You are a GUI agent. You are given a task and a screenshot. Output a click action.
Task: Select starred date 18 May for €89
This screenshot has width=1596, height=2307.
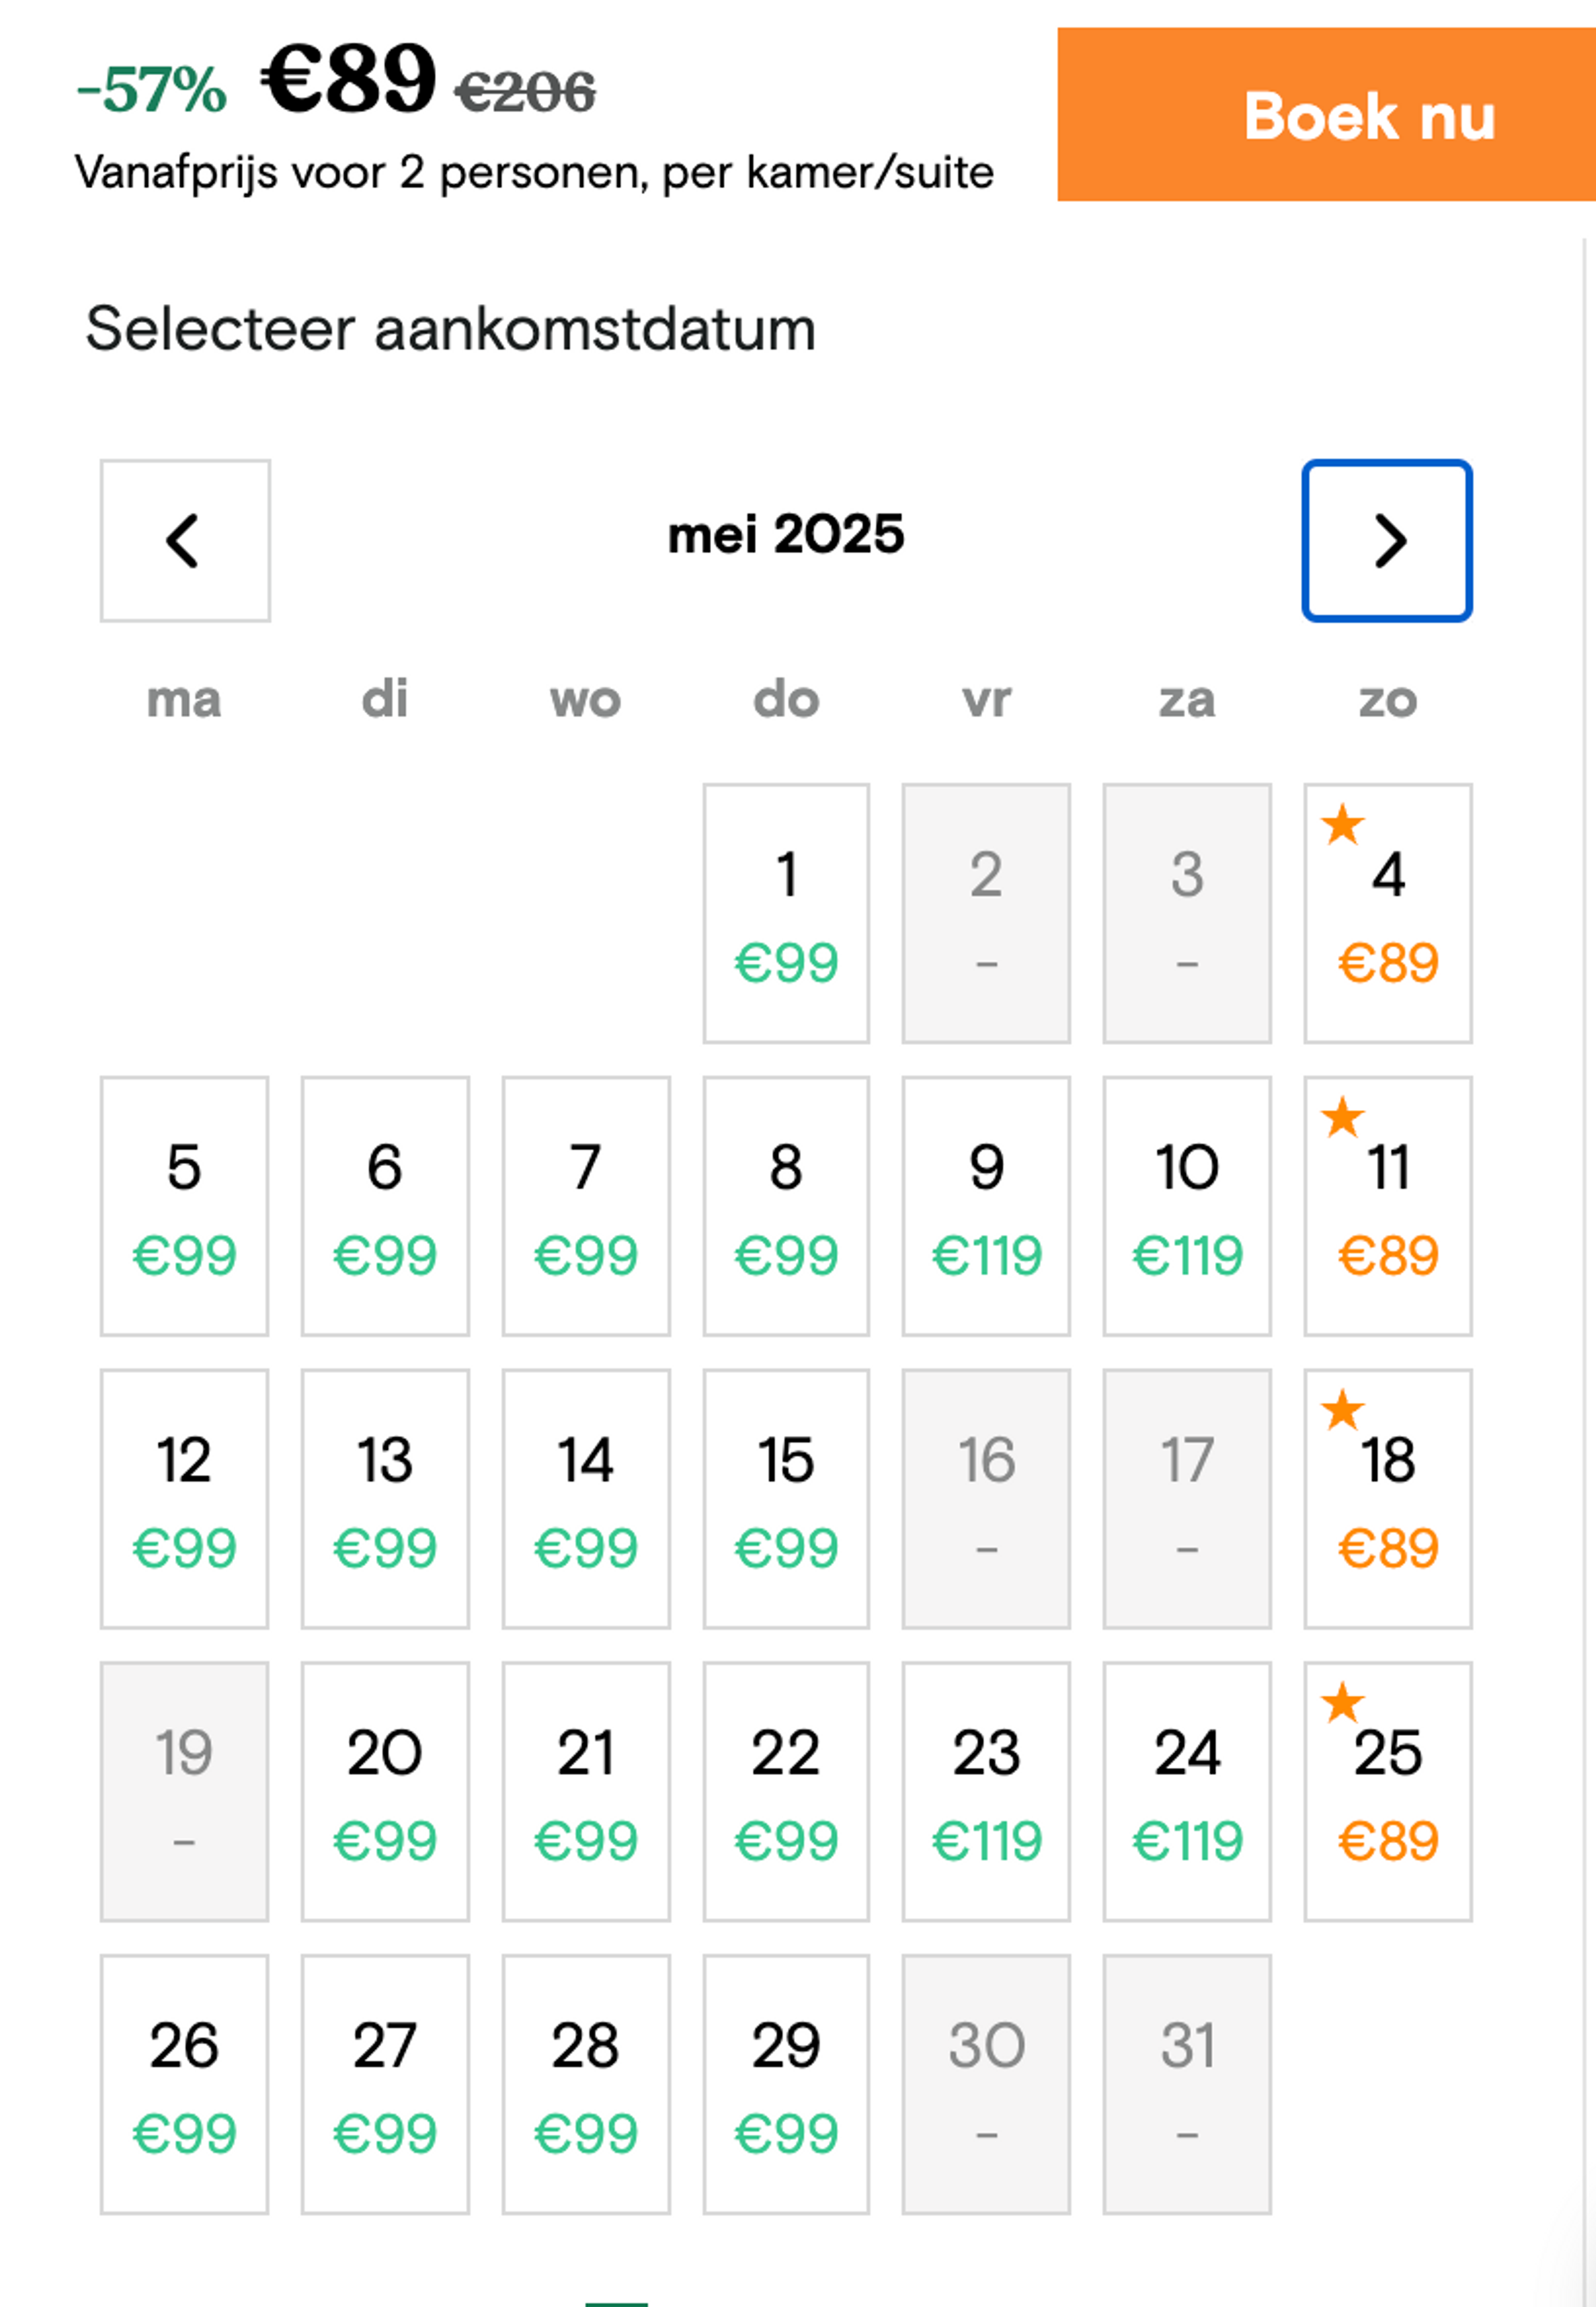click(x=1387, y=1499)
